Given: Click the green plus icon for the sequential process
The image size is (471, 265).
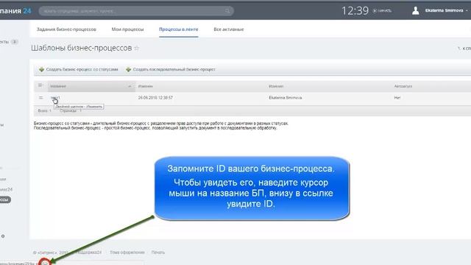Looking at the screenshot, I should [x=128, y=69].
